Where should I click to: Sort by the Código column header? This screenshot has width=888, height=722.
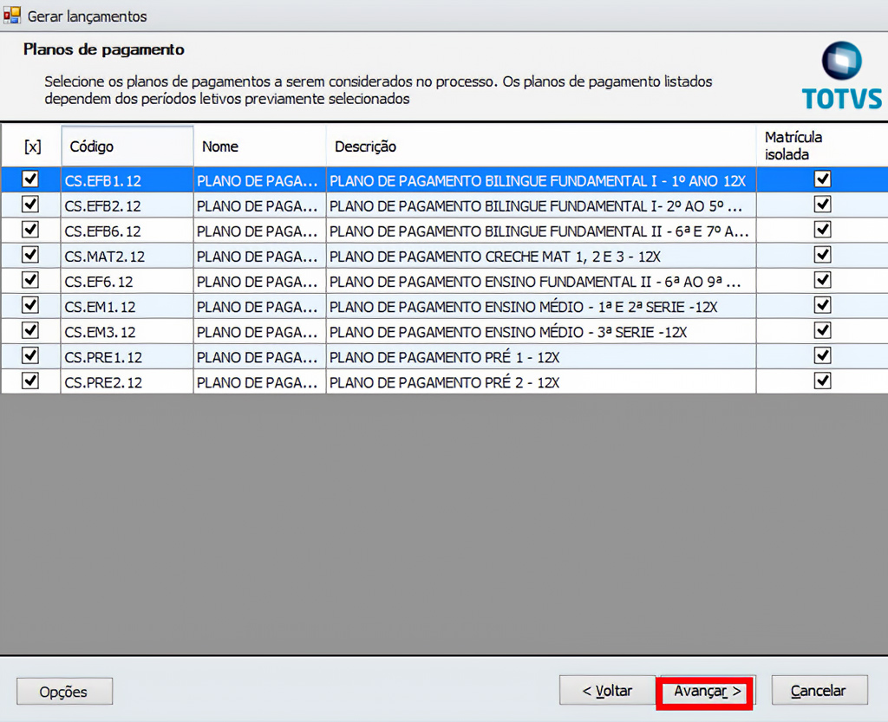click(127, 146)
